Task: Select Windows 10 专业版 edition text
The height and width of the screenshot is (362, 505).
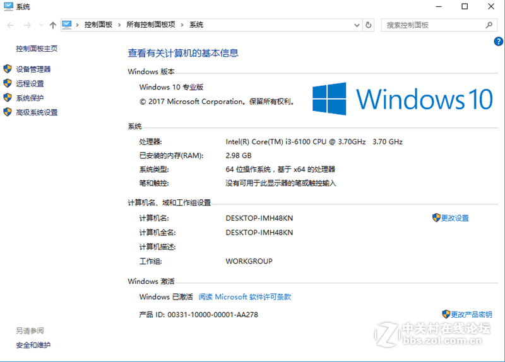Action: pos(171,87)
